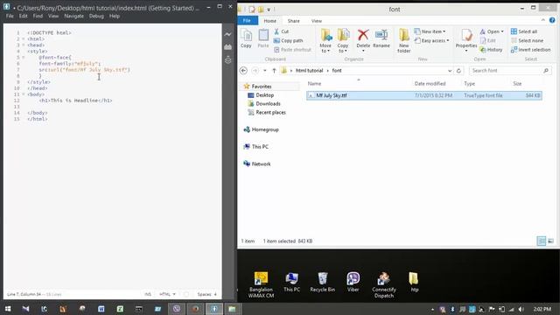This screenshot has width=560, height=315.
Task: Click Select none in the ribbon
Action: click(527, 41)
